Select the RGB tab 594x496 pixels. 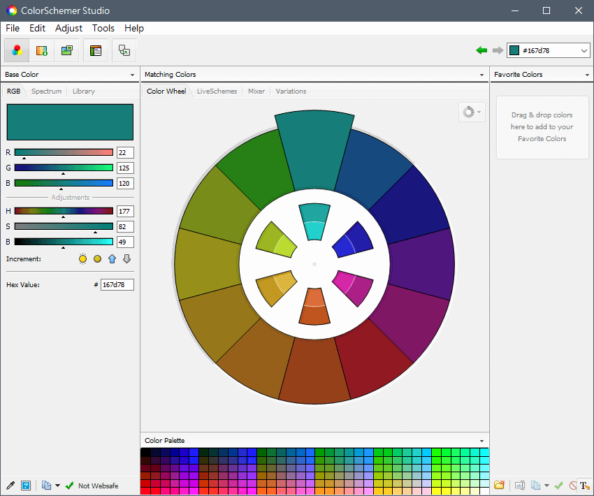14,92
